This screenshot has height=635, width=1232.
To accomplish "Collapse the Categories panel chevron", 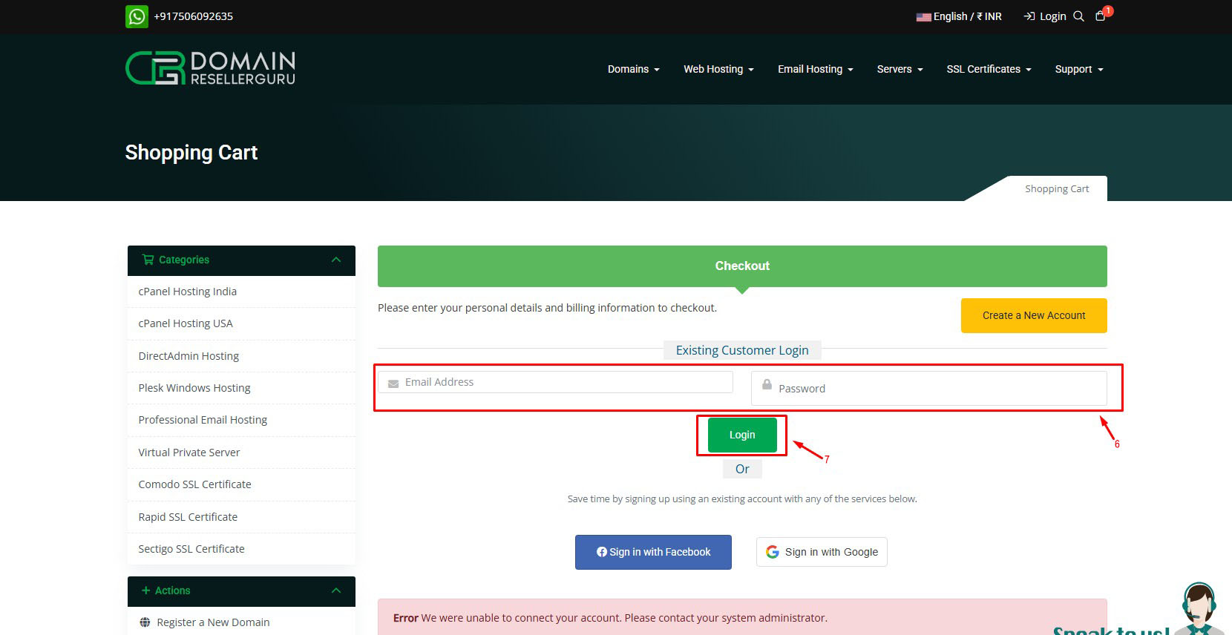I will click(336, 260).
